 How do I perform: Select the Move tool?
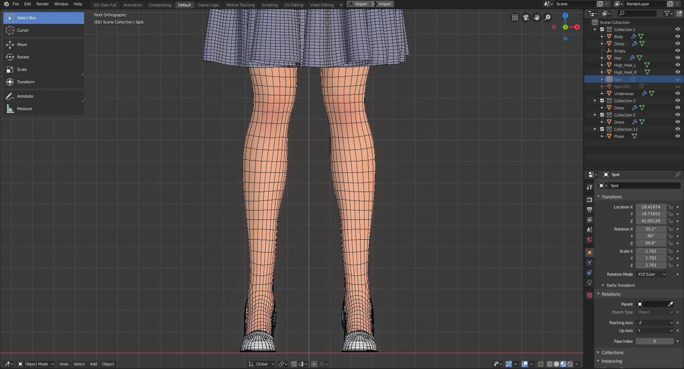[43, 45]
